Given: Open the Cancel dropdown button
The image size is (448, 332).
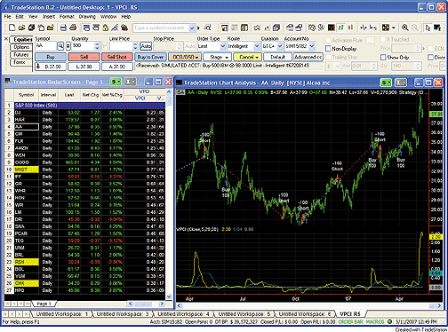Looking at the screenshot, I should pos(248,57).
